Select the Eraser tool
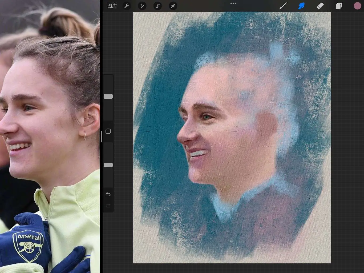 click(320, 6)
